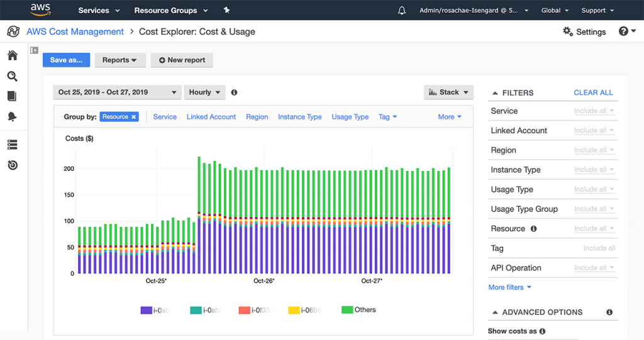Click the yellow legend color swatch
Viewport: 644px width, 340px height.
coord(293,310)
